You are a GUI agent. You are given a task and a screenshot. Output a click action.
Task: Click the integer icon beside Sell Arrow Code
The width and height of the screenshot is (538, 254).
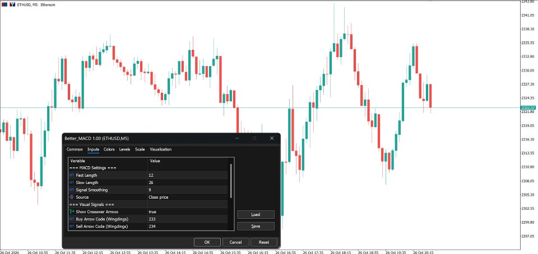pyautogui.click(x=72, y=226)
